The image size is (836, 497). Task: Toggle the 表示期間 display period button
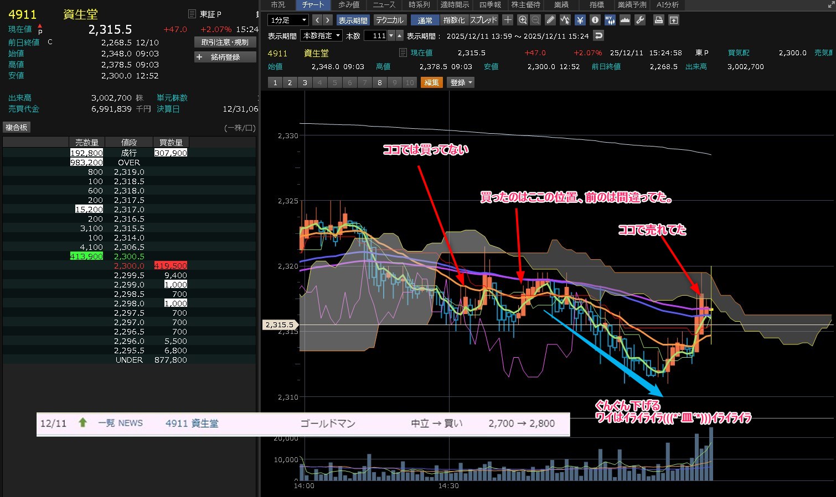pyautogui.click(x=353, y=20)
